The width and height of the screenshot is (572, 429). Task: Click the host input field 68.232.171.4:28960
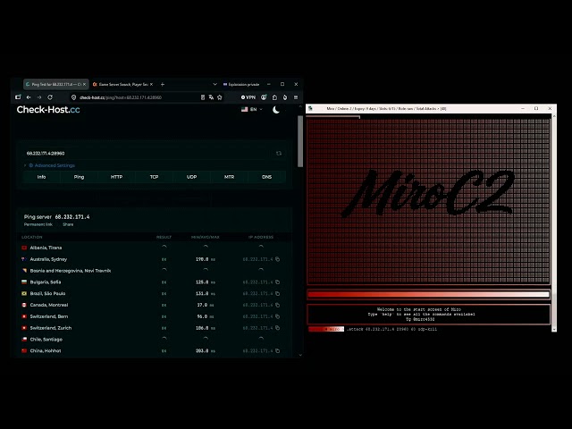click(147, 153)
